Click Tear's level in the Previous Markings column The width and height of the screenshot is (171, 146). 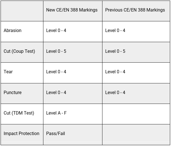[x=115, y=72]
